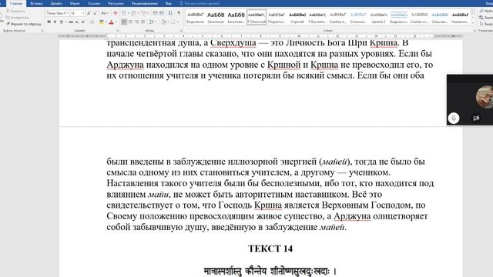This screenshot has height=277, width=493.
Task: Apply yellow text highlight color
Action: click(101, 22)
